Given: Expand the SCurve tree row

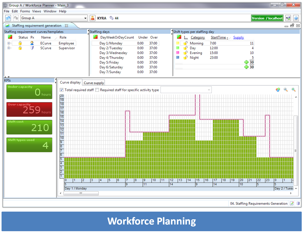Looking at the screenshot, I should pos(9,48).
